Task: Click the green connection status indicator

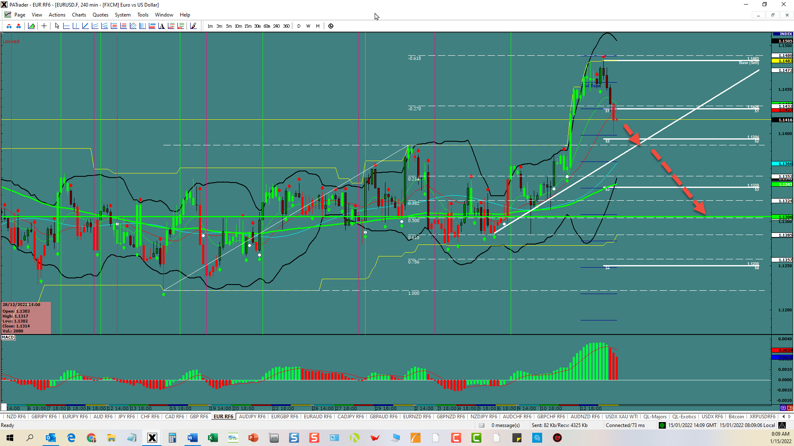Action: coord(662,425)
